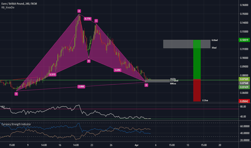Click the pattern point label A
The image size is (251, 148).
[79, 11]
